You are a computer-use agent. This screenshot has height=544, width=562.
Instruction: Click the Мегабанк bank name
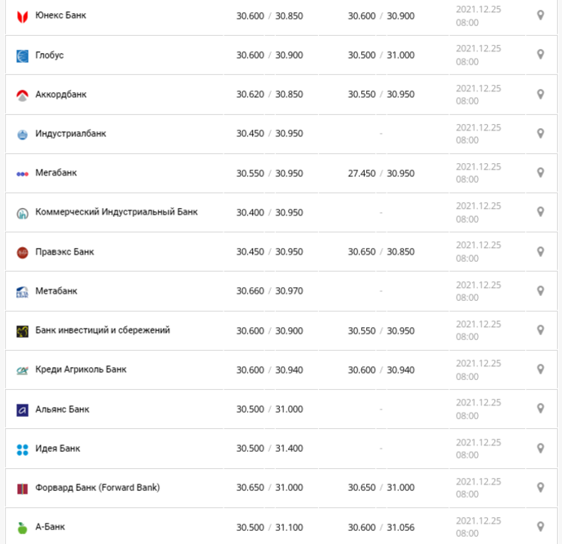(56, 173)
